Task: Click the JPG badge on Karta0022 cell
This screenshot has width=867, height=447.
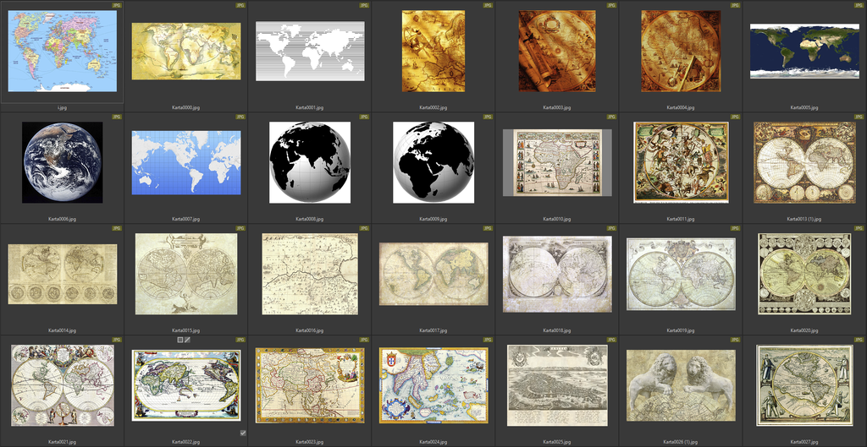Action: (x=240, y=340)
